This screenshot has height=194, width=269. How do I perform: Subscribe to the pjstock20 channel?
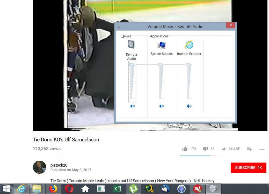click(x=248, y=168)
